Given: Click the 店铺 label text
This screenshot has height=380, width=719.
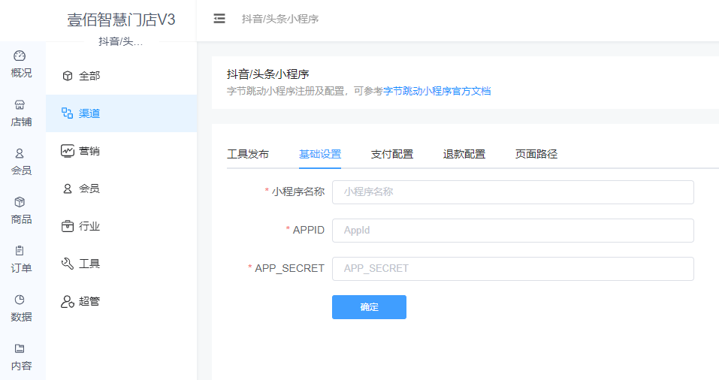Looking at the screenshot, I should click(21, 122).
